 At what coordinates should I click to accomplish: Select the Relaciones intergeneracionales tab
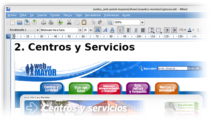tap(109, 88)
